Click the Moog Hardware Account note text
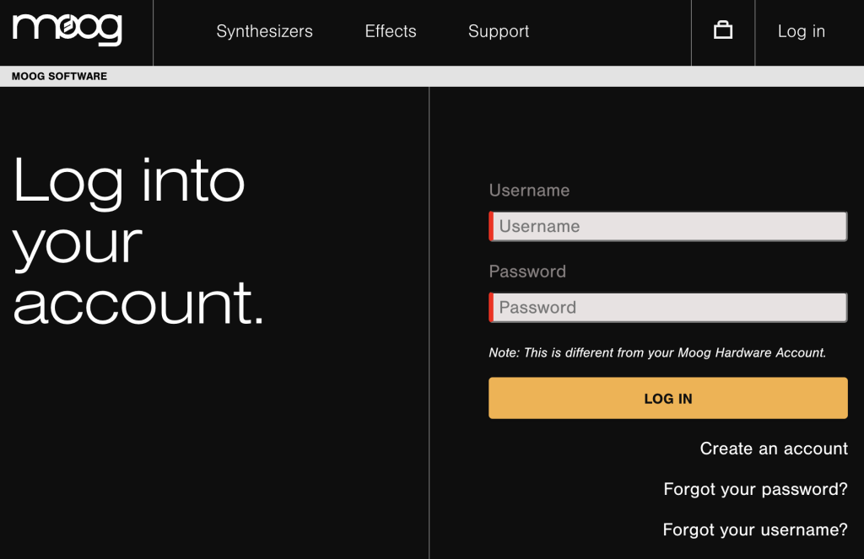 (x=656, y=352)
